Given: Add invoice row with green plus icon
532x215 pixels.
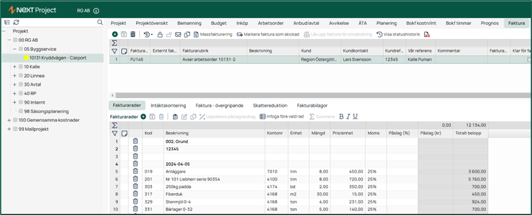Looking at the screenshot, I should (143, 117).
